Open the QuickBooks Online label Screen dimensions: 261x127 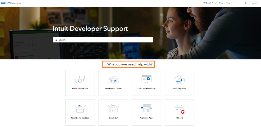[113, 88]
